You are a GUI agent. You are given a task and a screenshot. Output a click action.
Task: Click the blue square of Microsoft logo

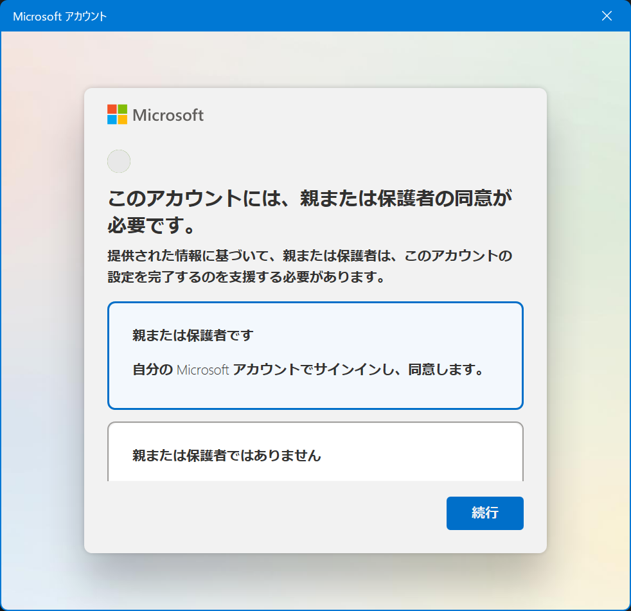tap(112, 120)
